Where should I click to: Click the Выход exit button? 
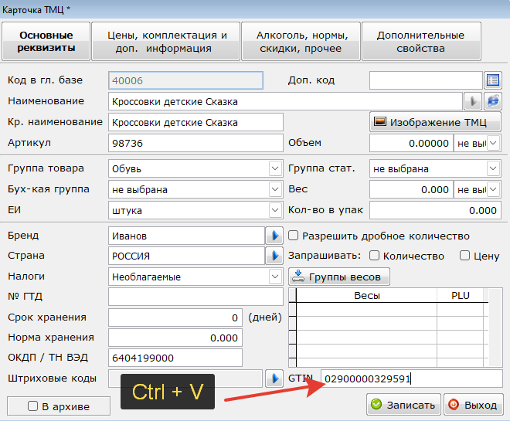pos(474,405)
